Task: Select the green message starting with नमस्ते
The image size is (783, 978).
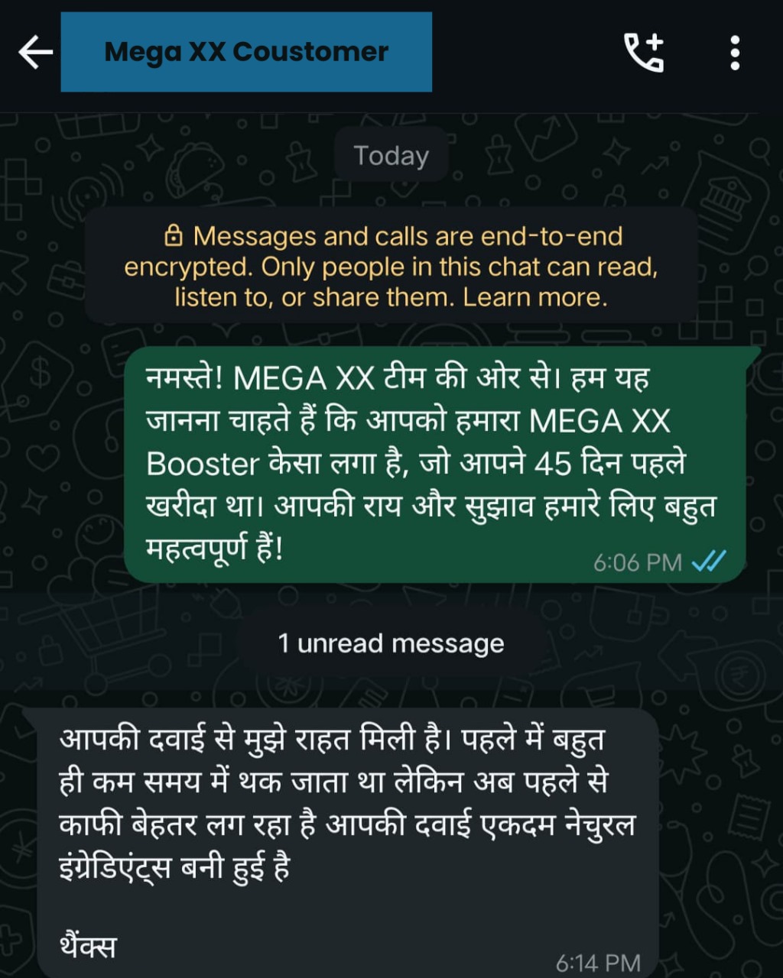Action: [x=434, y=465]
